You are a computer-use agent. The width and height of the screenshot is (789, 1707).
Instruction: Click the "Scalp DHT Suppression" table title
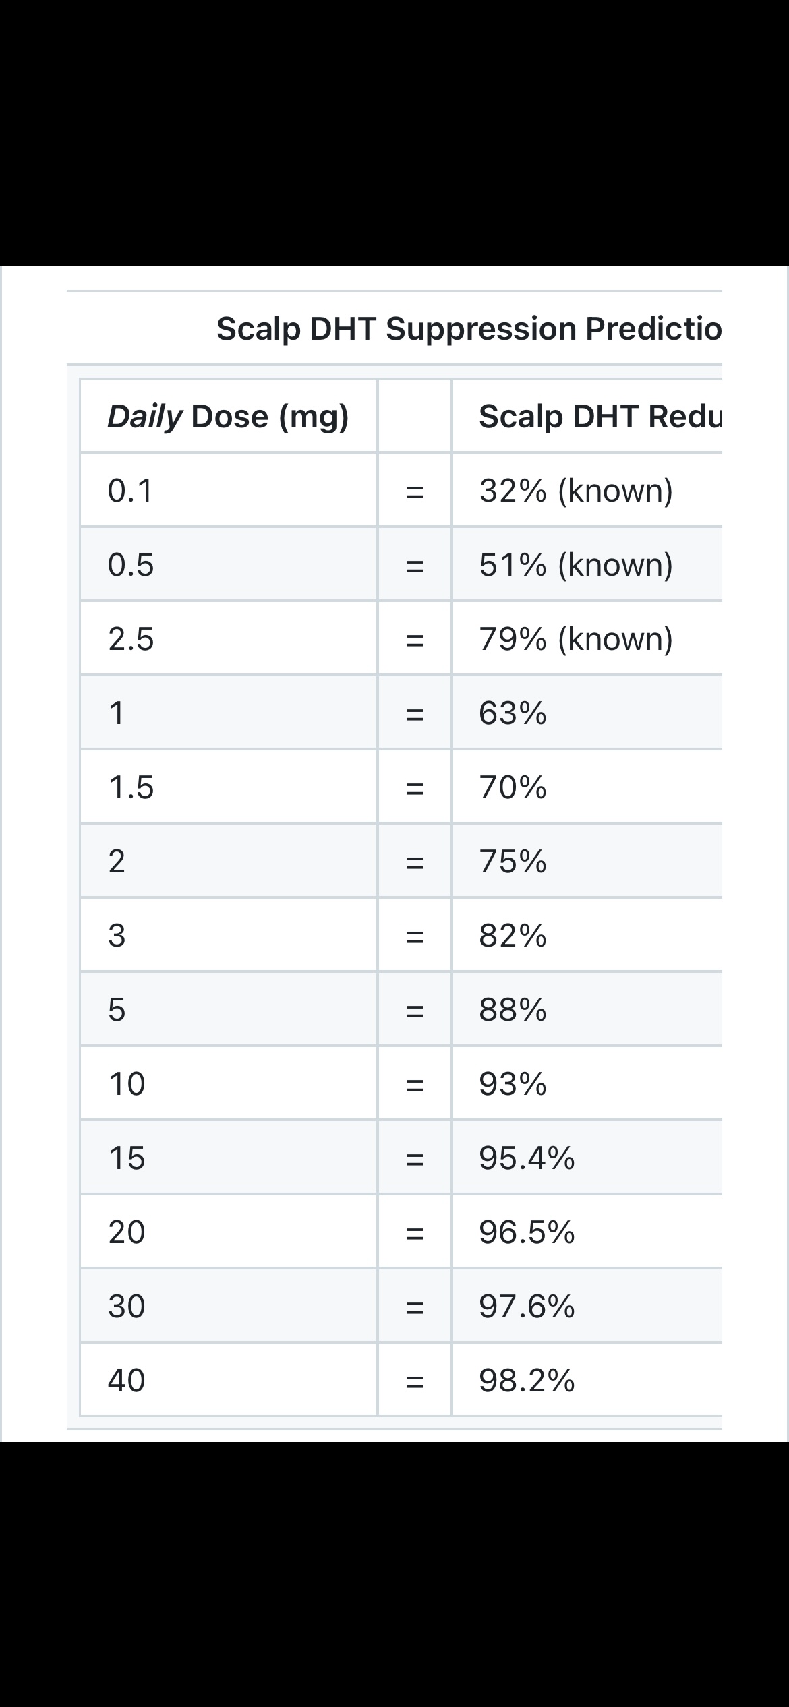[469, 329]
